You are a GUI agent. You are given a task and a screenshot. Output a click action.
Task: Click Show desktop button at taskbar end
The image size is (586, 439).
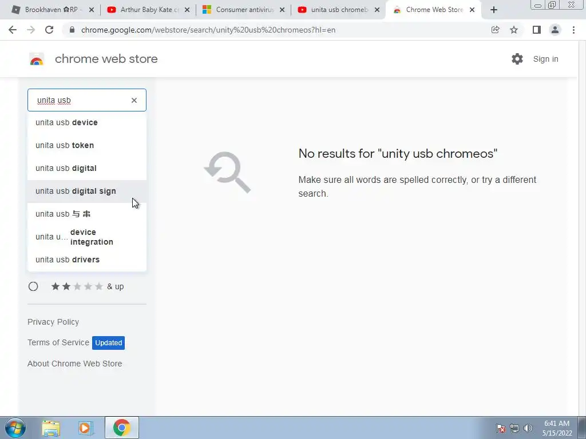pos(582,428)
